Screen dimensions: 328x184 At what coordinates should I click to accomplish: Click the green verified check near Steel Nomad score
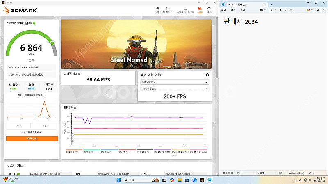pos(34,23)
